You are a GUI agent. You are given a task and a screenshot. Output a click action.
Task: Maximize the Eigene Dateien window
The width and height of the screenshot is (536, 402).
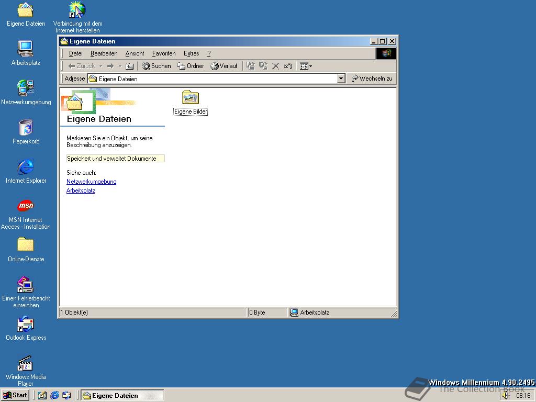click(x=382, y=41)
